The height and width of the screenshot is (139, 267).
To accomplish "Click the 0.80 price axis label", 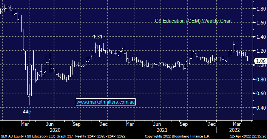I will tap(261, 79).
